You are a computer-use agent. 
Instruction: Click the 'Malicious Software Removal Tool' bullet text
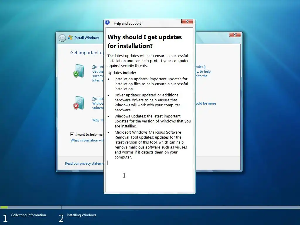[151, 145]
